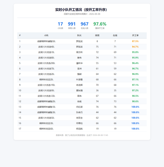Click the # column header
The width and height of the screenshot is (164, 167).
(x=20, y=35)
